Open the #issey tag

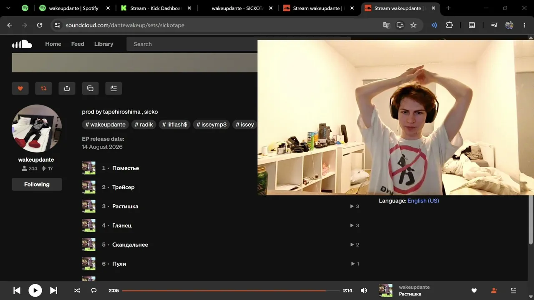click(x=244, y=125)
